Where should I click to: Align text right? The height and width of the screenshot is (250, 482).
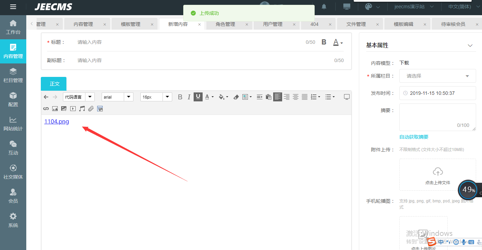coord(287,97)
